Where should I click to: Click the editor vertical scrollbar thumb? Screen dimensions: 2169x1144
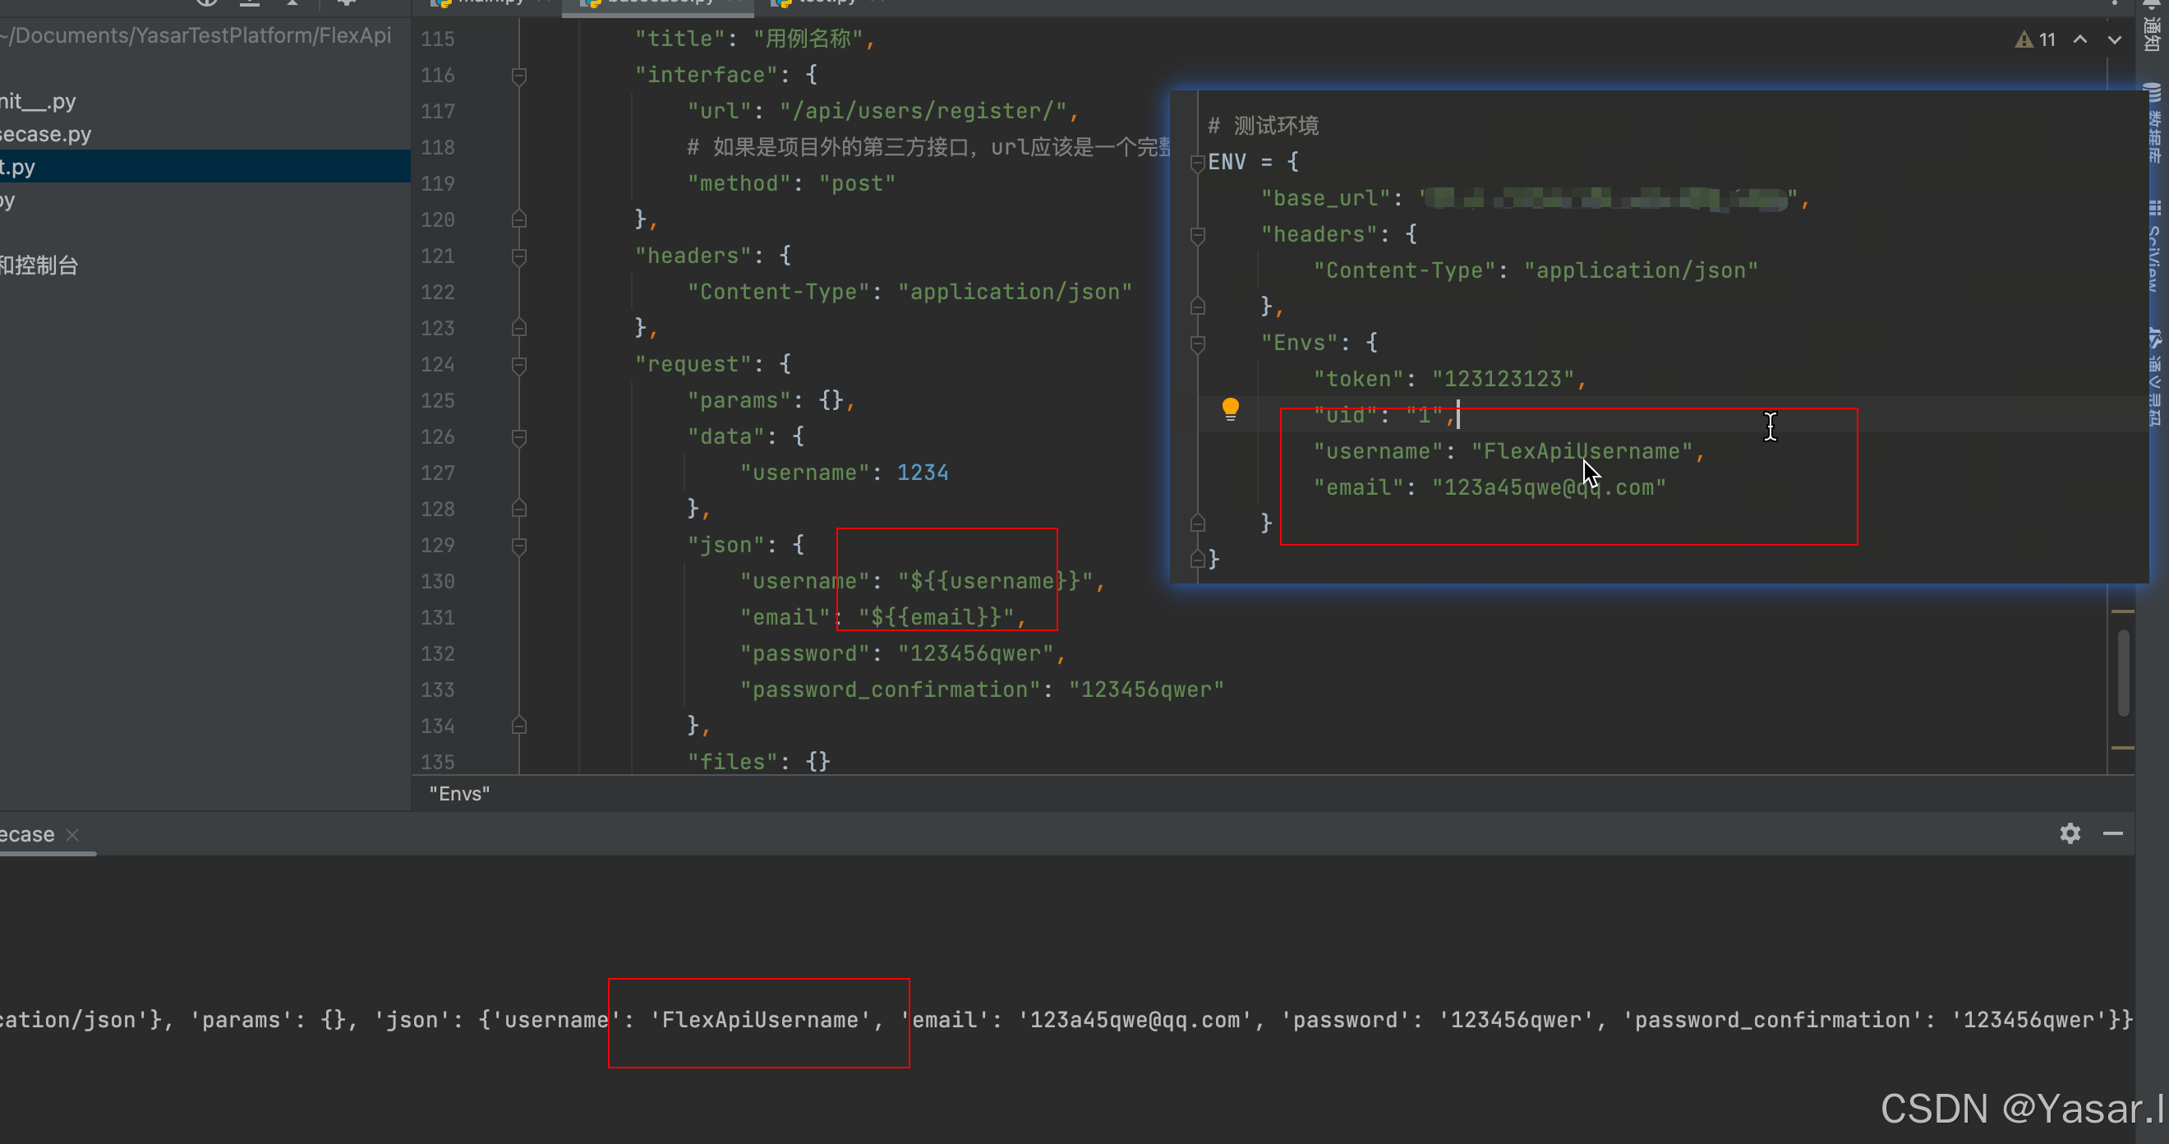tap(2123, 672)
